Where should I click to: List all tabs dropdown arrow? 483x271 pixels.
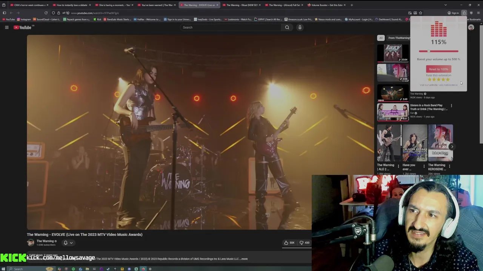[x=446, y=5]
